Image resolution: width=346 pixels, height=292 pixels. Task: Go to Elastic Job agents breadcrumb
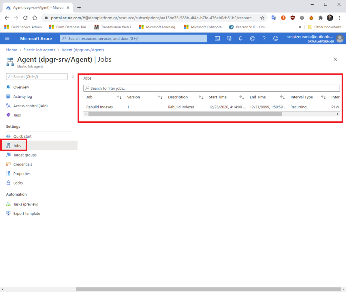coord(39,50)
